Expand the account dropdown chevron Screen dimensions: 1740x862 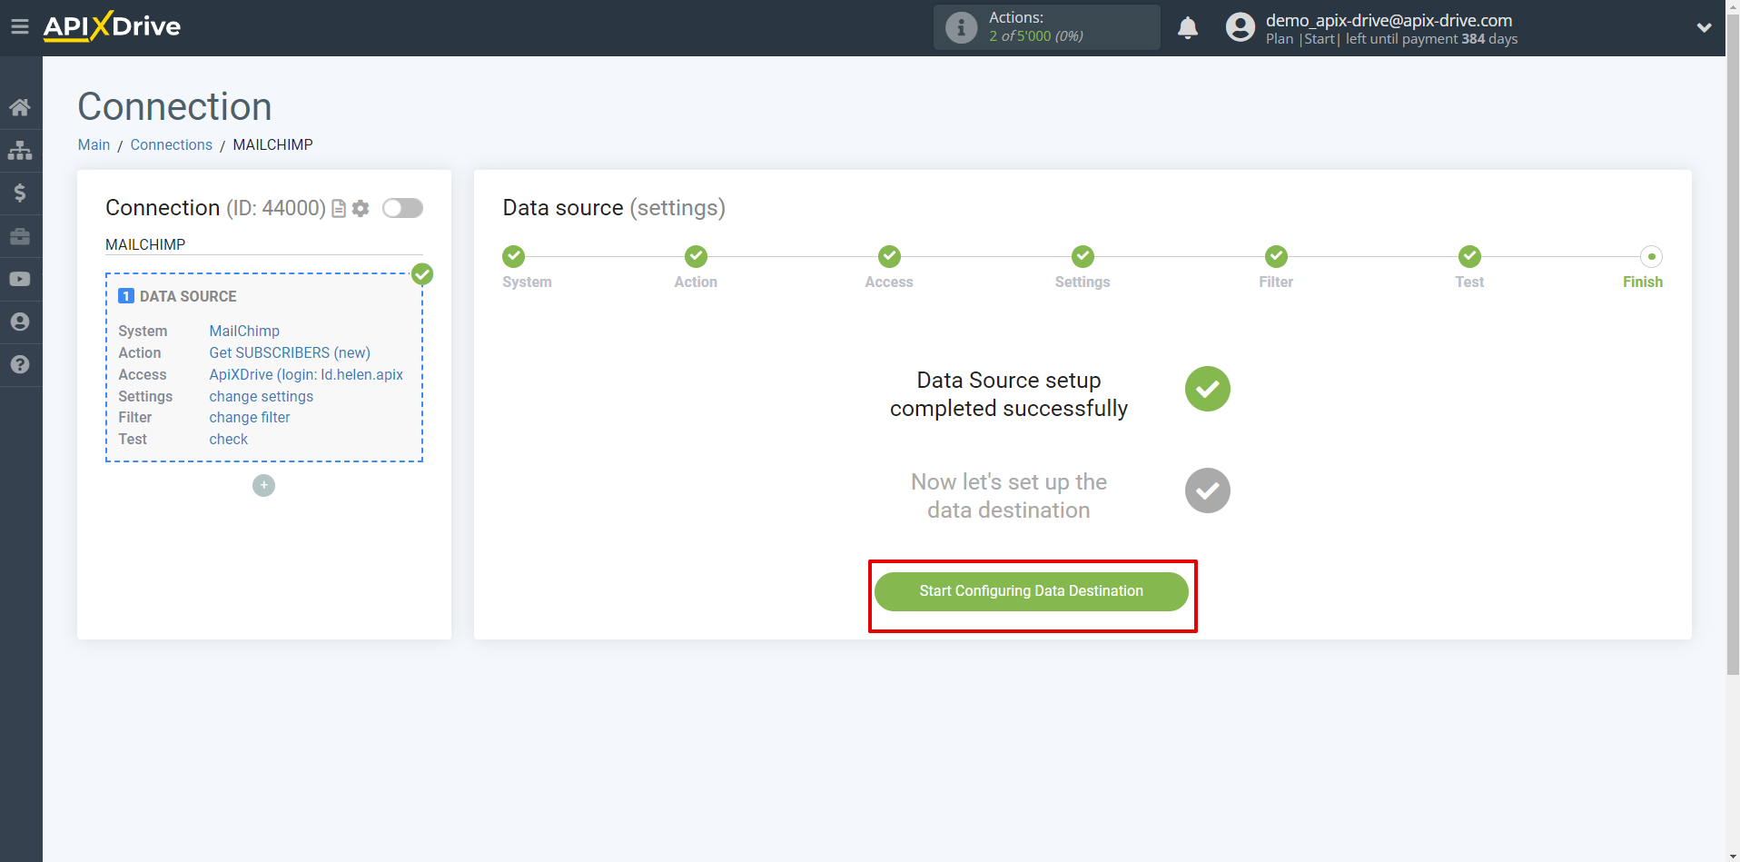[1704, 27]
